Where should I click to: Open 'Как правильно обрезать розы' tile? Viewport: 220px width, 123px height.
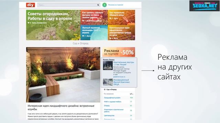click(121, 17)
